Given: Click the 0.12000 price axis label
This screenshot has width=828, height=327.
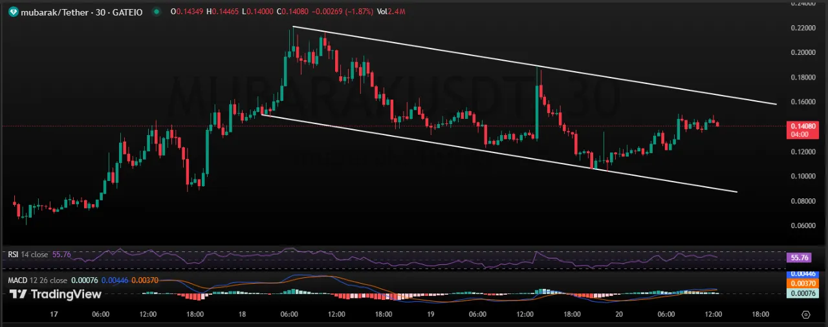Looking at the screenshot, I should click(x=802, y=151).
